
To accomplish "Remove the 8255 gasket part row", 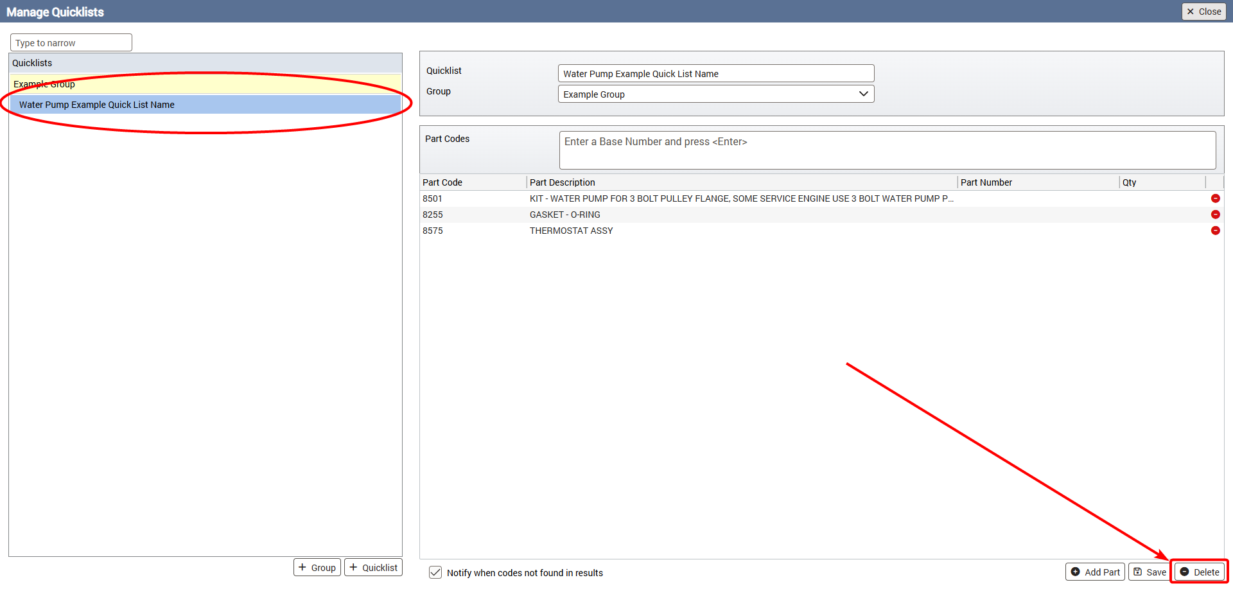I will 1215,215.
